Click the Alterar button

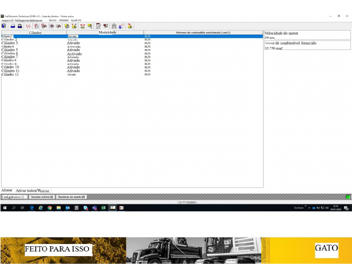tap(7, 190)
